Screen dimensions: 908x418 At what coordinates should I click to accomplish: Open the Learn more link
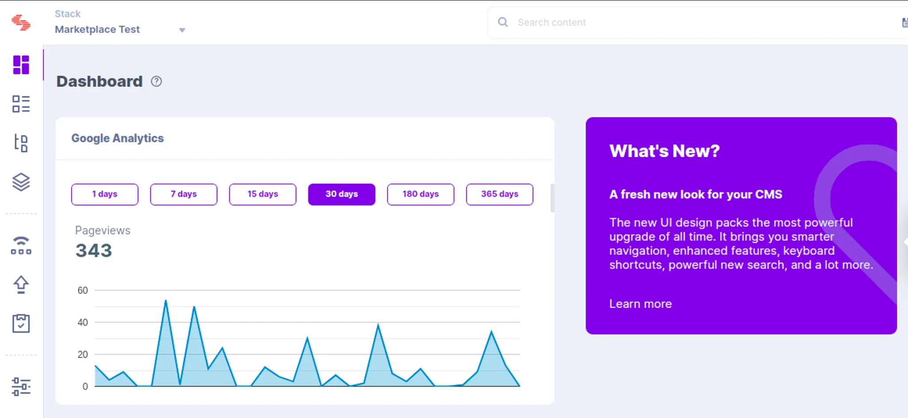click(640, 304)
